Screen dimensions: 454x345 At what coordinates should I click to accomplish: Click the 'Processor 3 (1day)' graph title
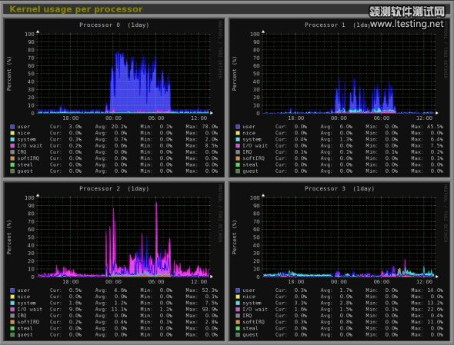[x=339, y=188]
